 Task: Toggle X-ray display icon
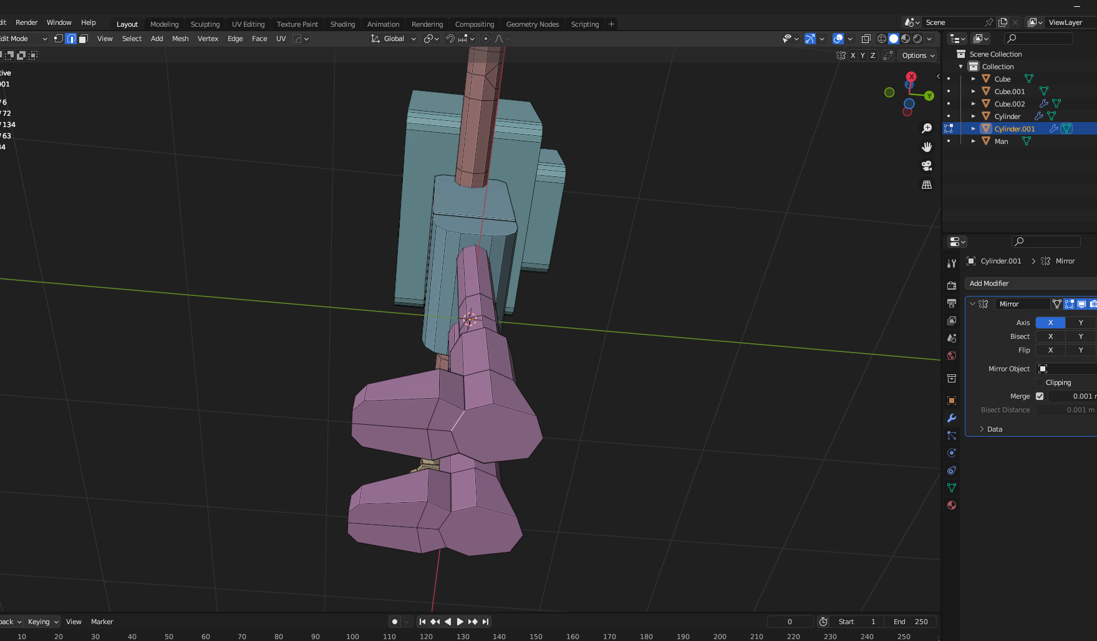click(866, 39)
